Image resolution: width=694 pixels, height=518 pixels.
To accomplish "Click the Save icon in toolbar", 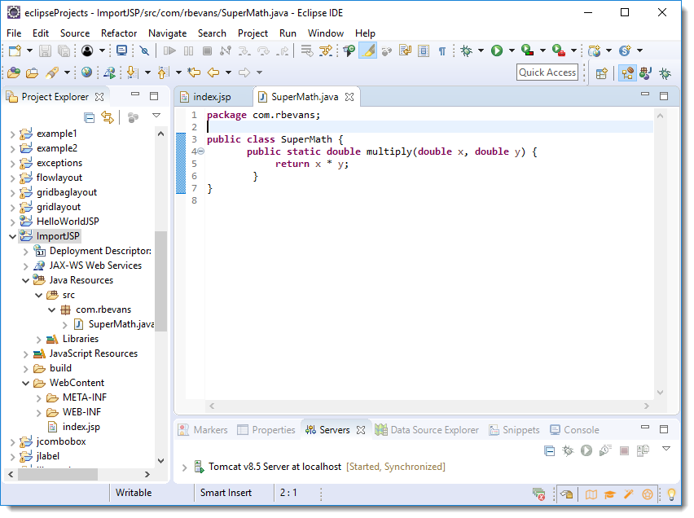I will [x=45, y=51].
